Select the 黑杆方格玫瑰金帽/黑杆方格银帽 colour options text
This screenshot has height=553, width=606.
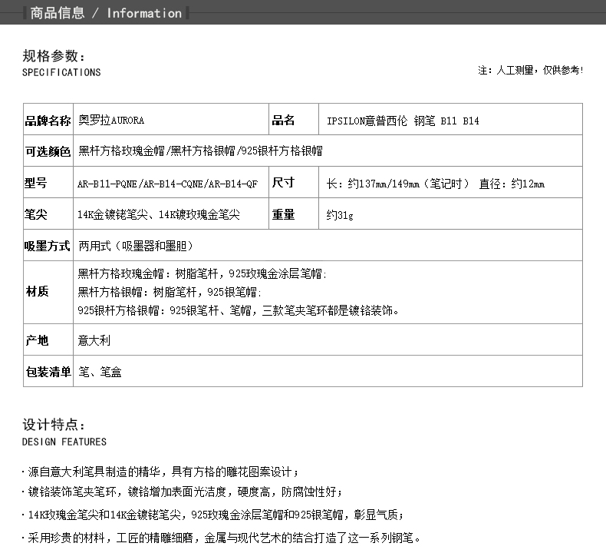point(200,151)
